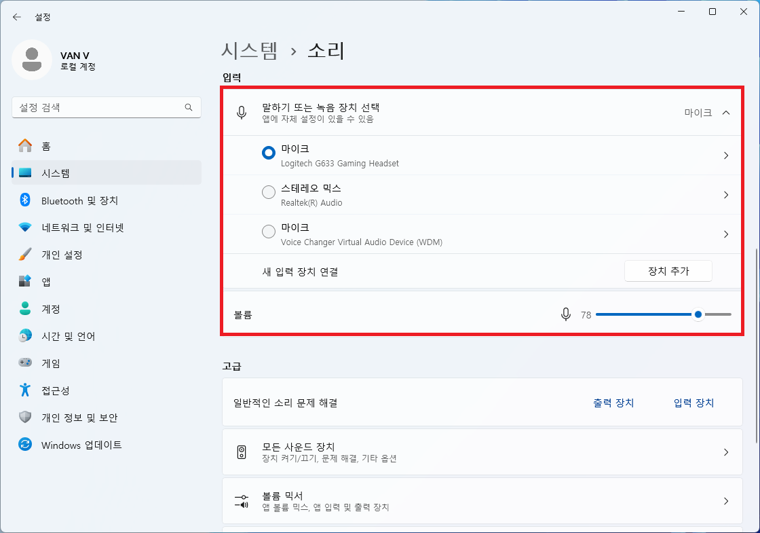
Task: Collapse the 말하기 또는 녹음 장치 선택 section
Action: pyautogui.click(x=725, y=113)
